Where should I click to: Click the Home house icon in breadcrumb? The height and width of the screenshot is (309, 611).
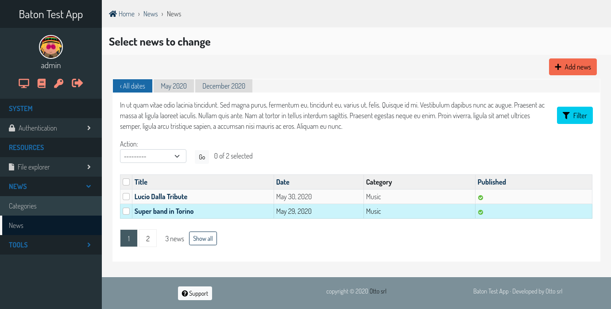(113, 14)
